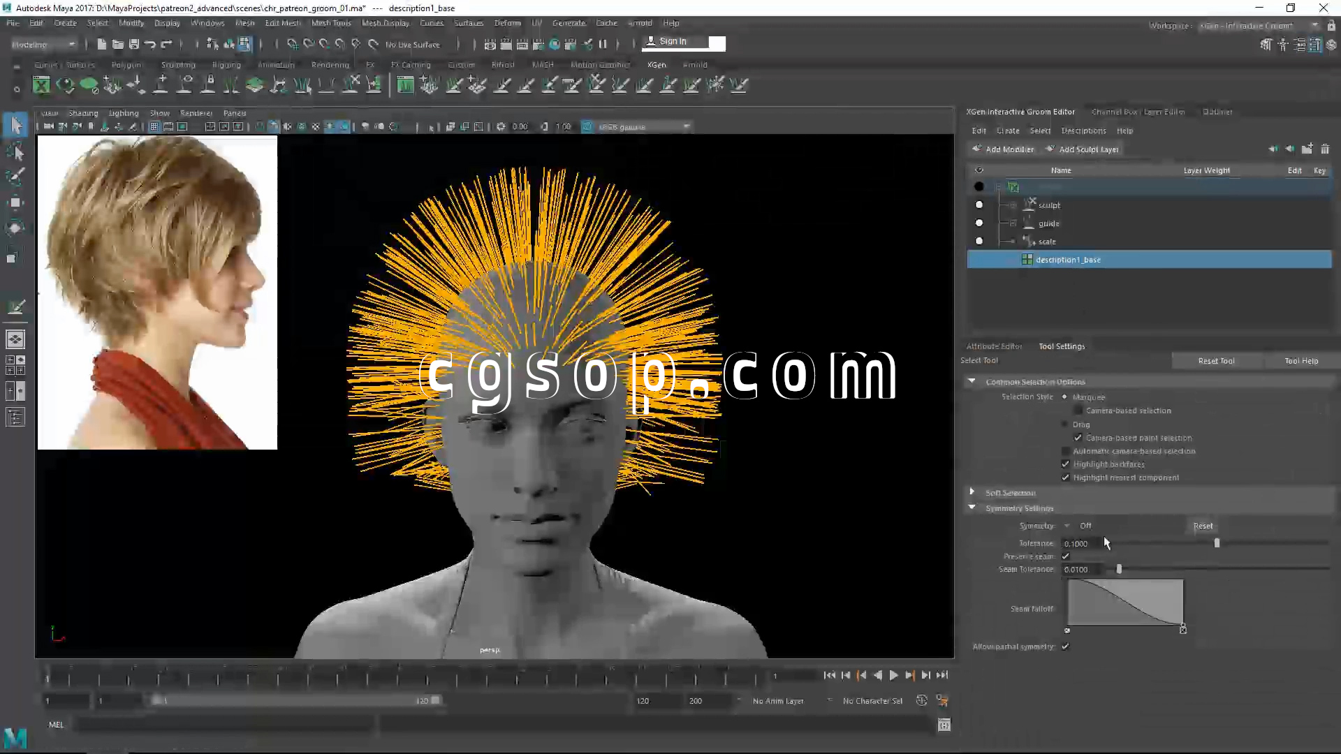Click the delete trash icon in Groom Editor
This screenshot has width=1341, height=754.
click(x=1325, y=149)
